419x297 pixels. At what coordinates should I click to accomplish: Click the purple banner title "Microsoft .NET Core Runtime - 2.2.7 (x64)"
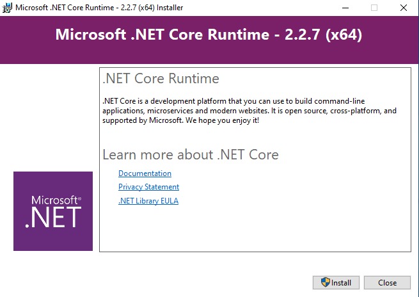[x=209, y=35]
